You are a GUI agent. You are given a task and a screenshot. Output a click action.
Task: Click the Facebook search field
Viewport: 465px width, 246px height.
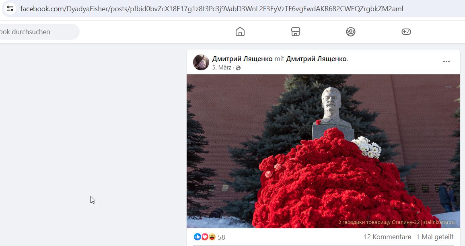(39, 32)
